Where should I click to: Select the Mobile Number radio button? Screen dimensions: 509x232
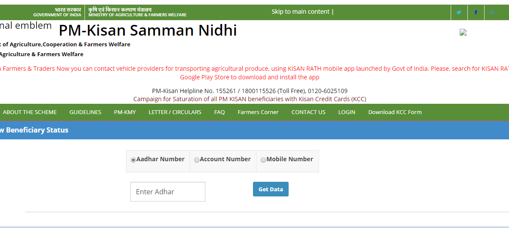263,160
